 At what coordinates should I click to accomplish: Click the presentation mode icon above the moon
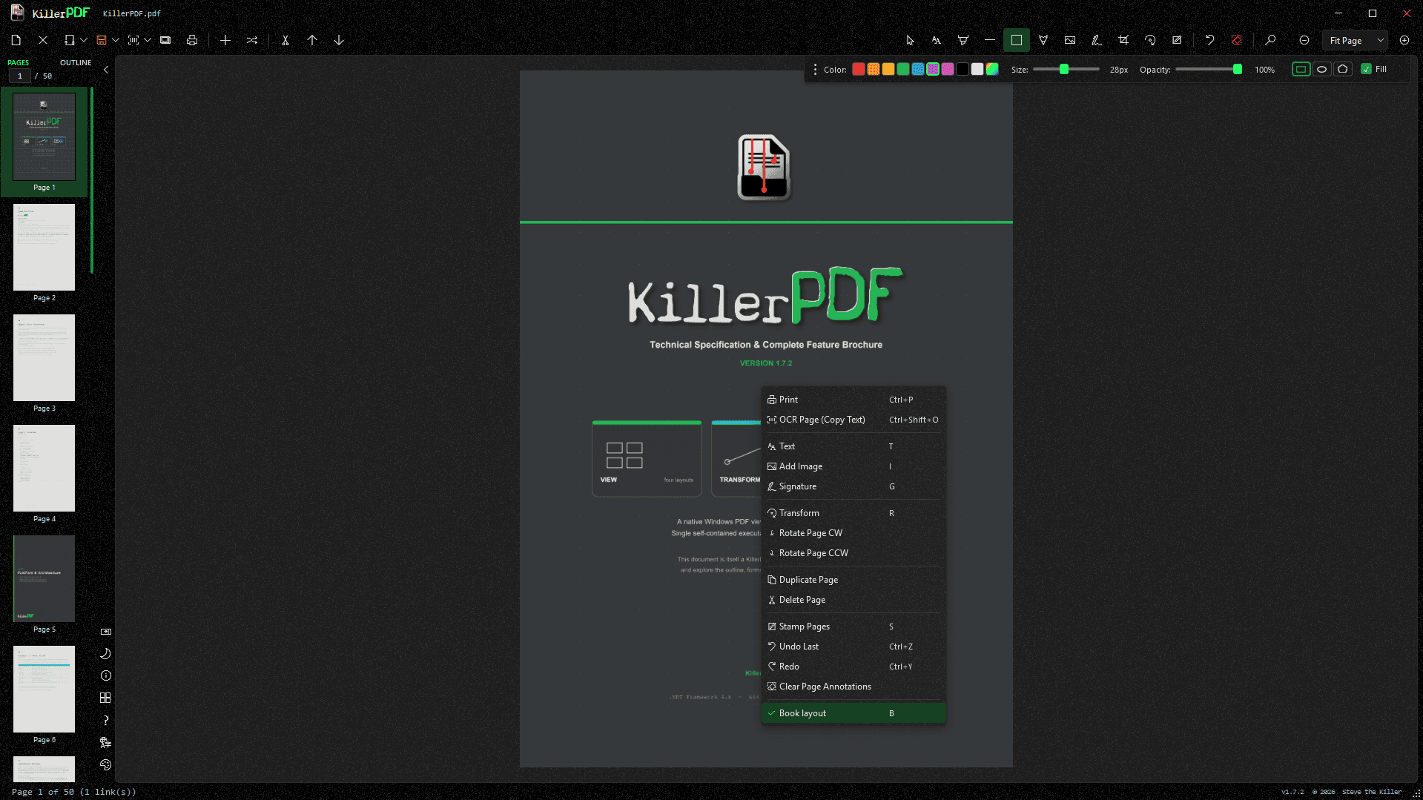tap(105, 632)
